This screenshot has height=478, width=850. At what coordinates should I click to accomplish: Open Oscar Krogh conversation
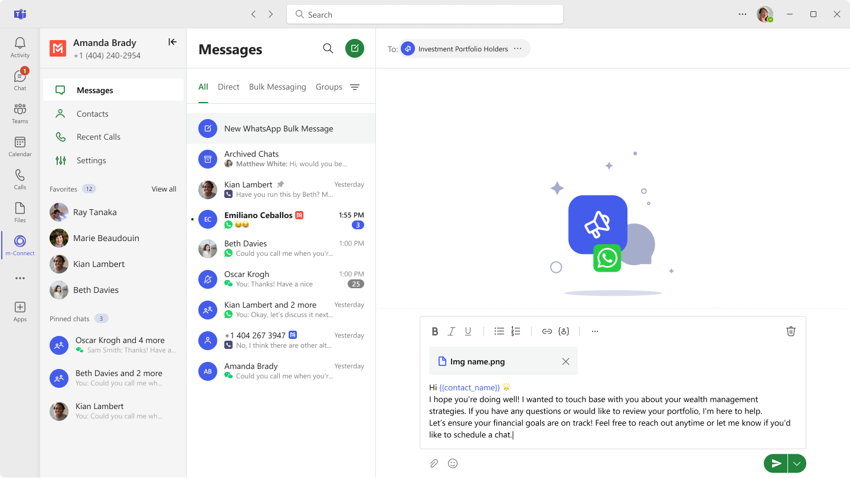(x=281, y=279)
